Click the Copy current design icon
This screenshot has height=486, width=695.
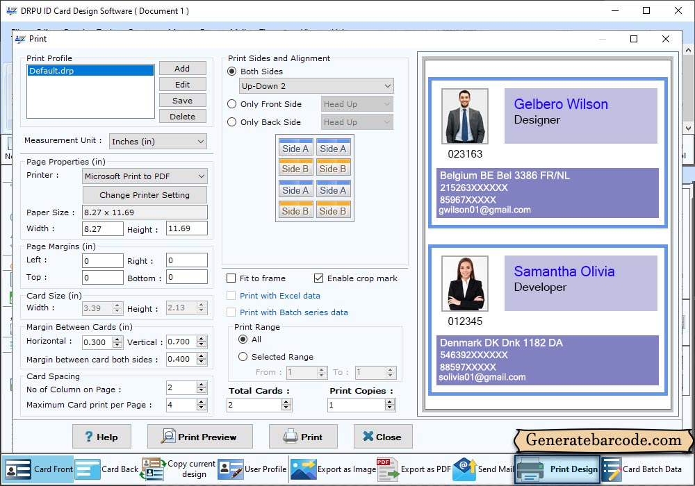[x=153, y=469]
